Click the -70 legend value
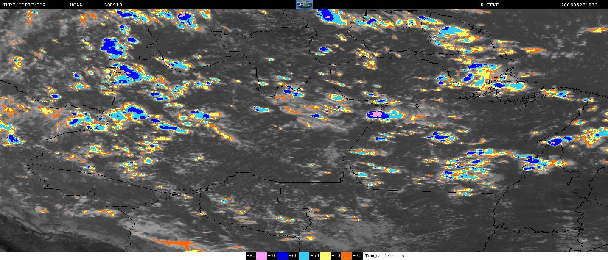 272,256
